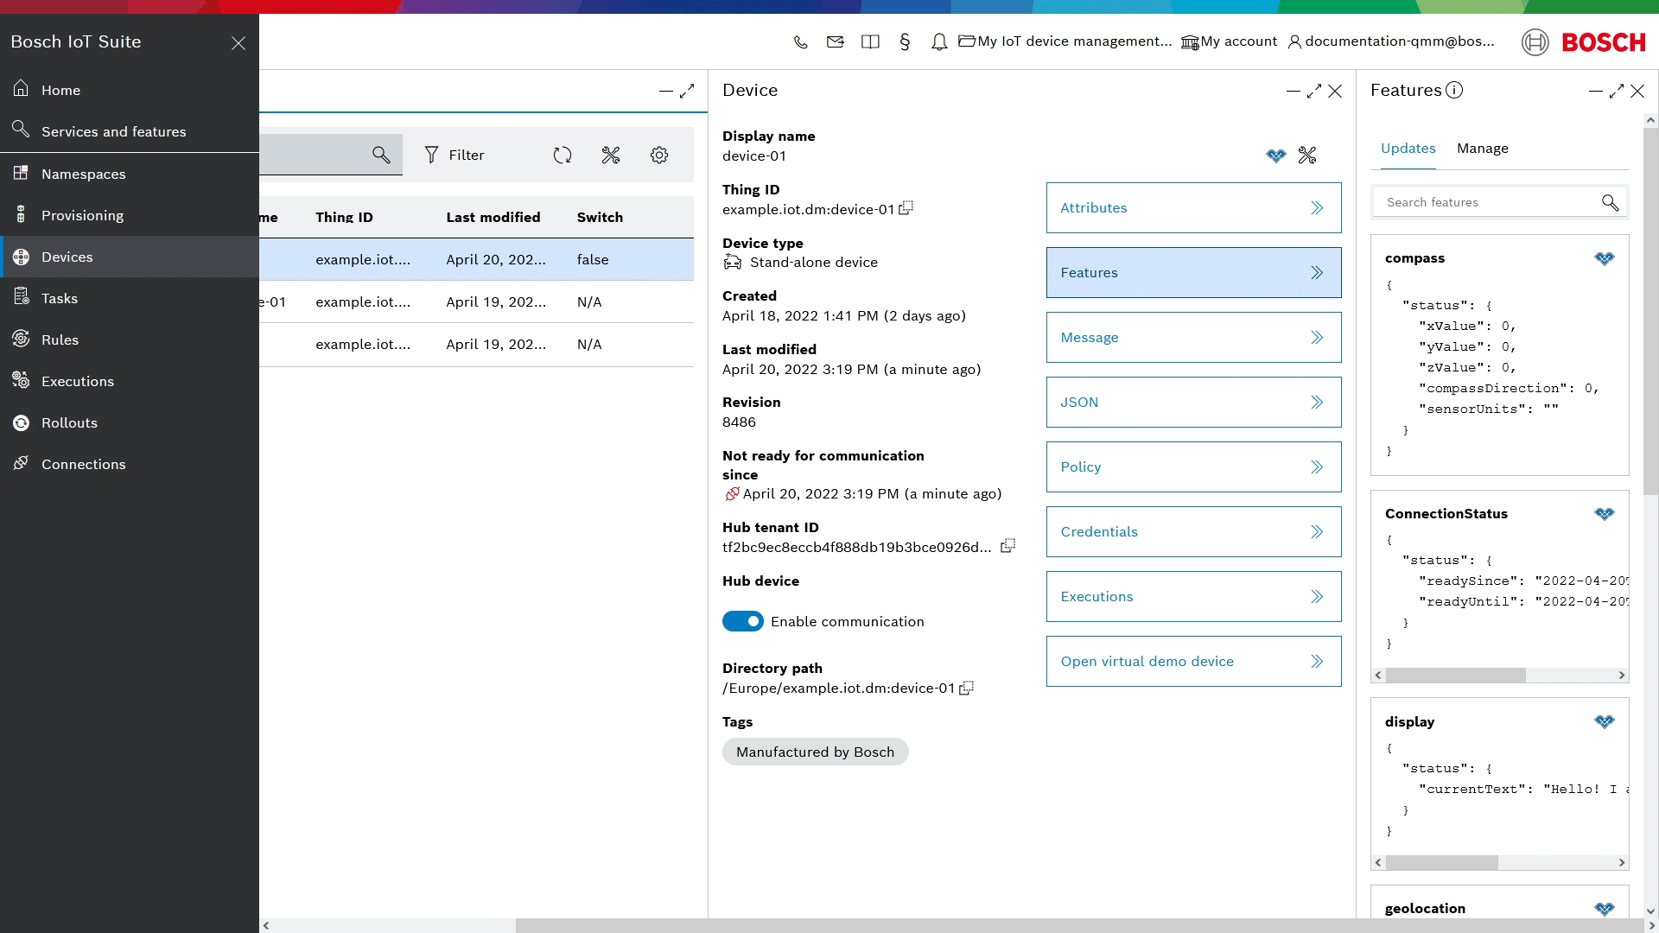Click the compass feature favorite icon
Screen dimensions: 1659x933
(1605, 258)
